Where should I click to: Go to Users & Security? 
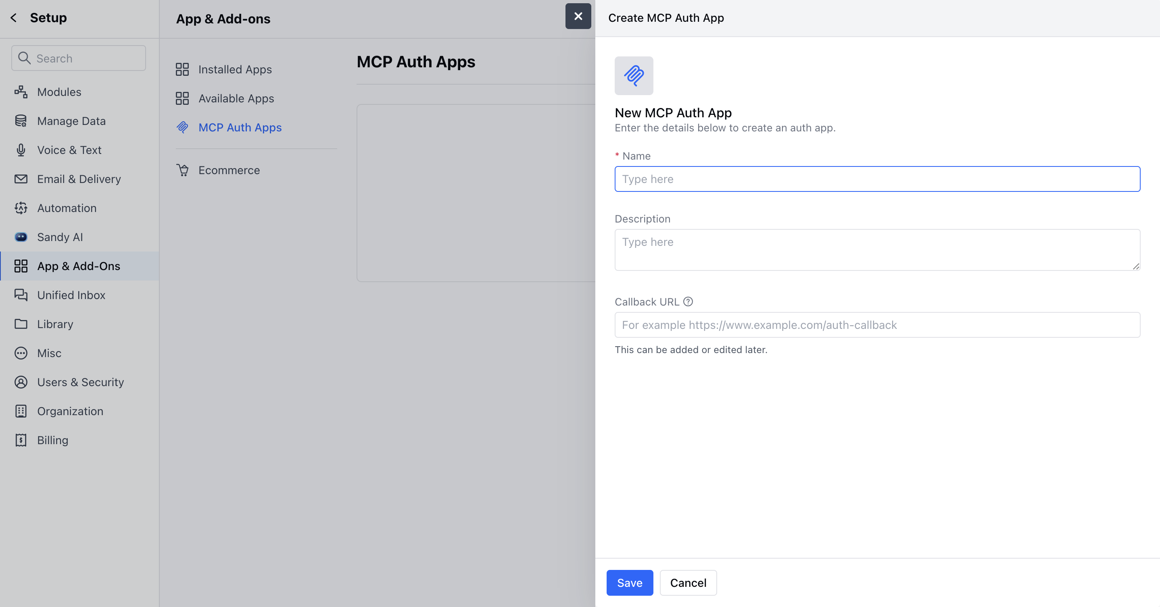pyautogui.click(x=79, y=382)
